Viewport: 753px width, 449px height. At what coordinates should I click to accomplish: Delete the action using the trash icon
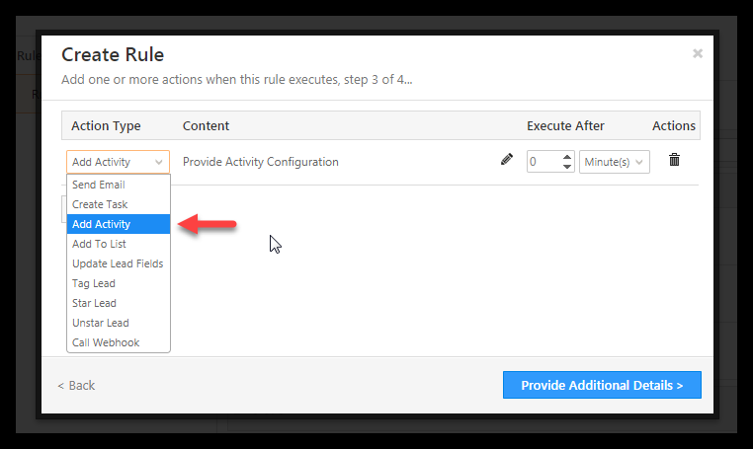(674, 159)
